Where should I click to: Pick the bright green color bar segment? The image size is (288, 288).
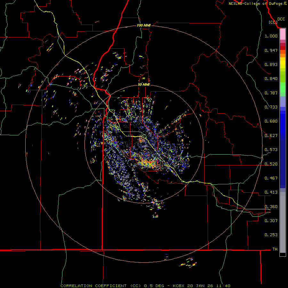283,87
